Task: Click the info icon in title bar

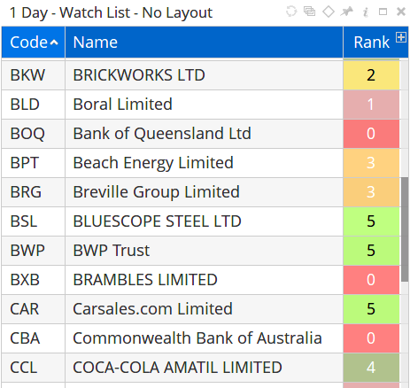Action: click(x=366, y=12)
